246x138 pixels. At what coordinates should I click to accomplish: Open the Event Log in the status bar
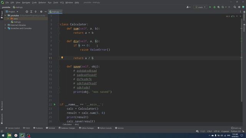pyautogui.click(x=236, y=128)
